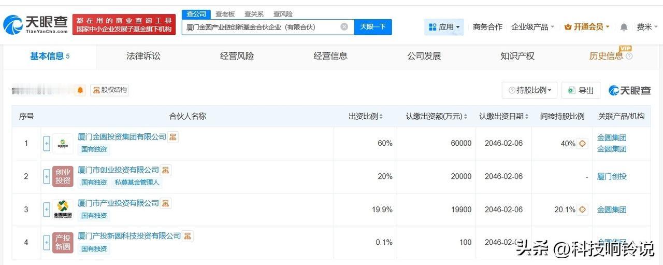
Task: Open structure icon next to 厦门金圆投资集团有限公司
Action: [x=173, y=137]
